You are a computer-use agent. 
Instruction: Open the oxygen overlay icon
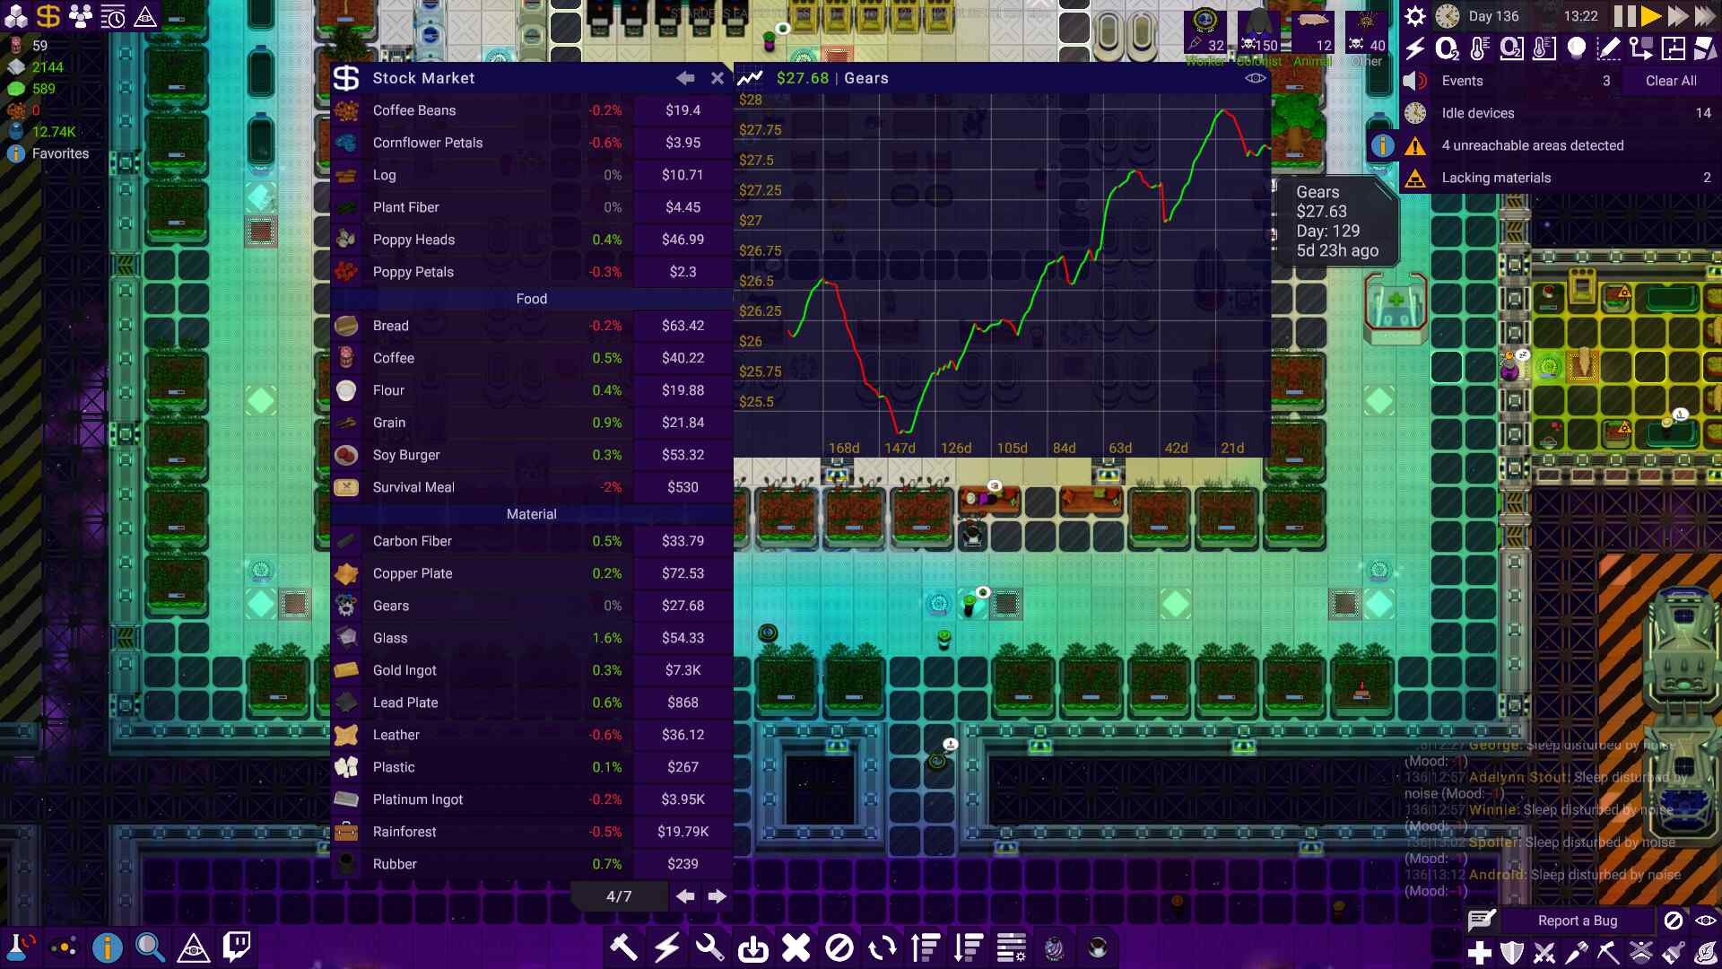coord(1447,48)
